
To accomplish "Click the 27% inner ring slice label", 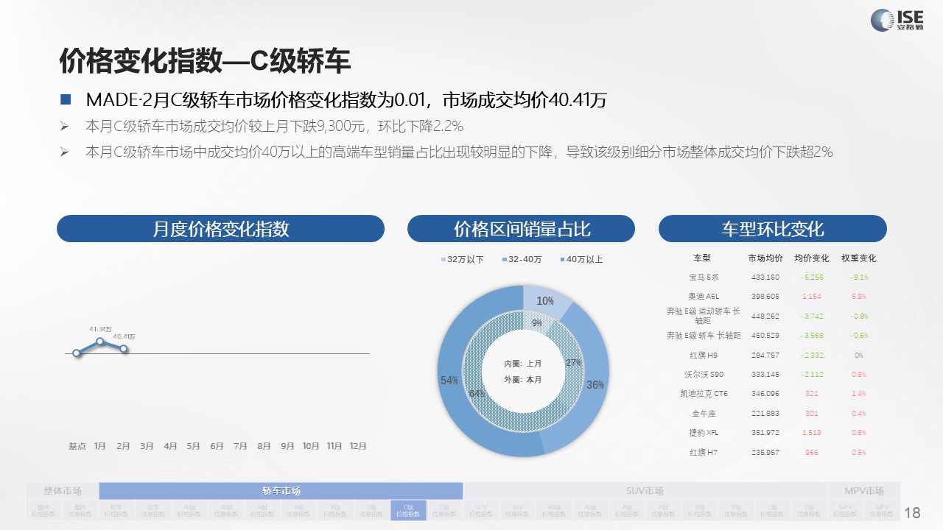I will [x=574, y=363].
